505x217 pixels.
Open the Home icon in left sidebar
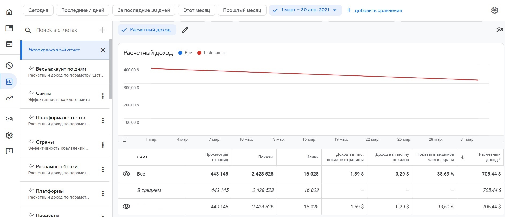(9, 12)
